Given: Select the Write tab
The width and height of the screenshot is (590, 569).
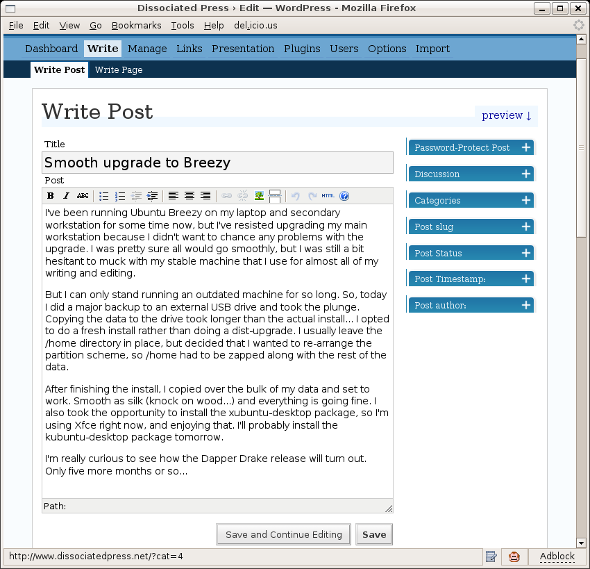Looking at the screenshot, I should (103, 49).
